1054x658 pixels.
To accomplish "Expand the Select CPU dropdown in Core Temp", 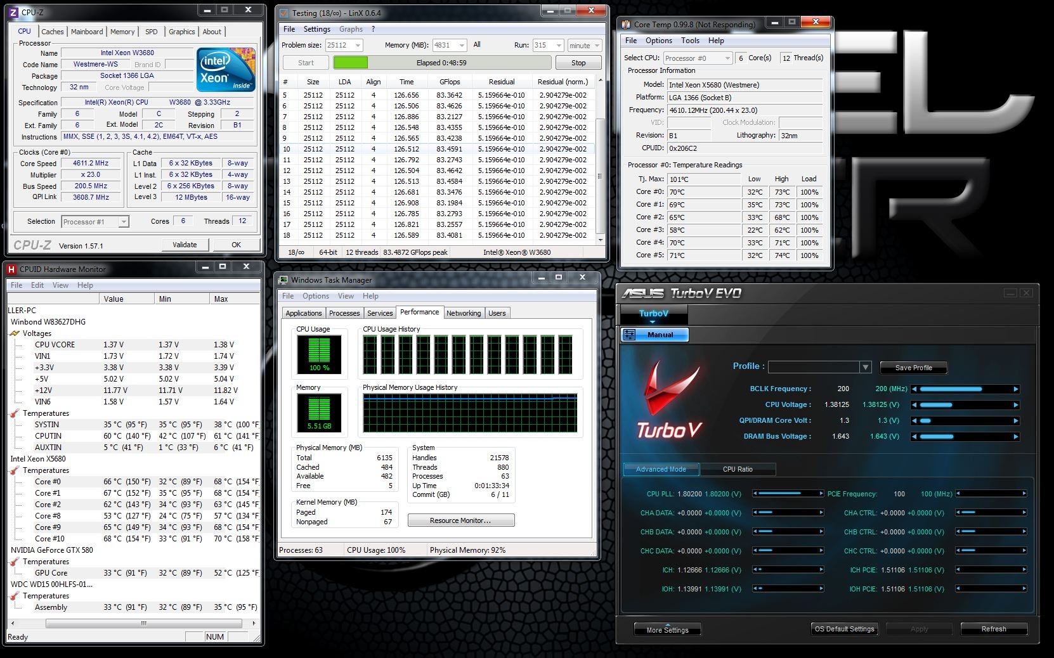I will click(727, 58).
